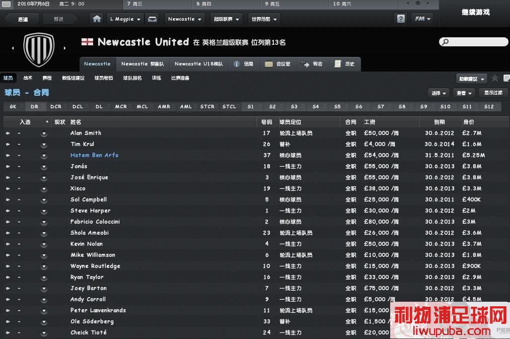This screenshot has width=510, height=339.
Task: Click the 继续游戏 continue game button
Action: pos(476,13)
